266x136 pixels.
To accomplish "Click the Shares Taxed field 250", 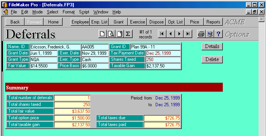I will [163, 60].
